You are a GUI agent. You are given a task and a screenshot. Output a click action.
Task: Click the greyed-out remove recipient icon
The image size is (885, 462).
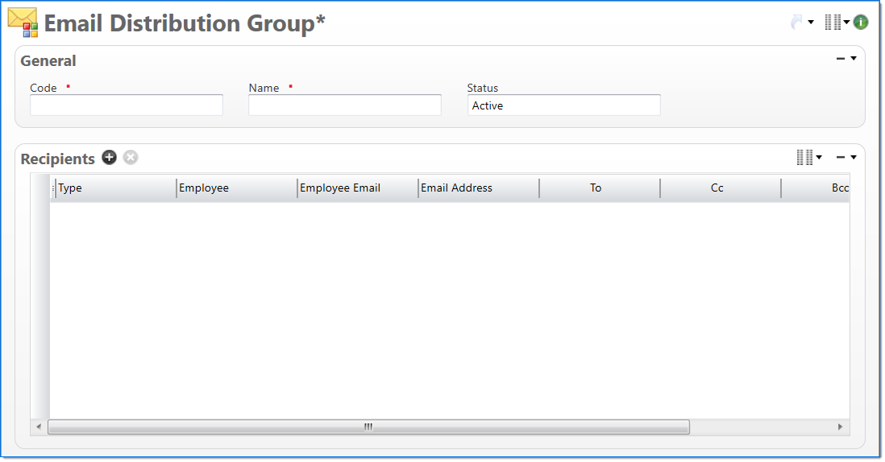tap(131, 158)
